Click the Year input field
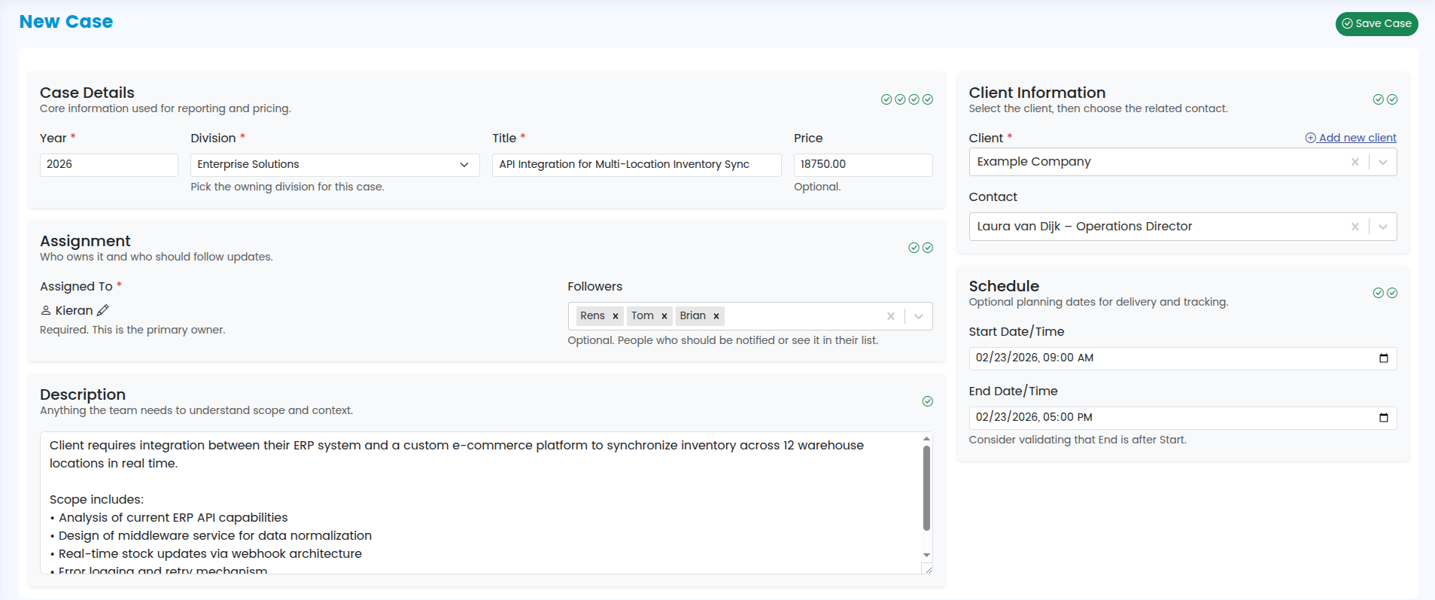The width and height of the screenshot is (1435, 600). 108,165
